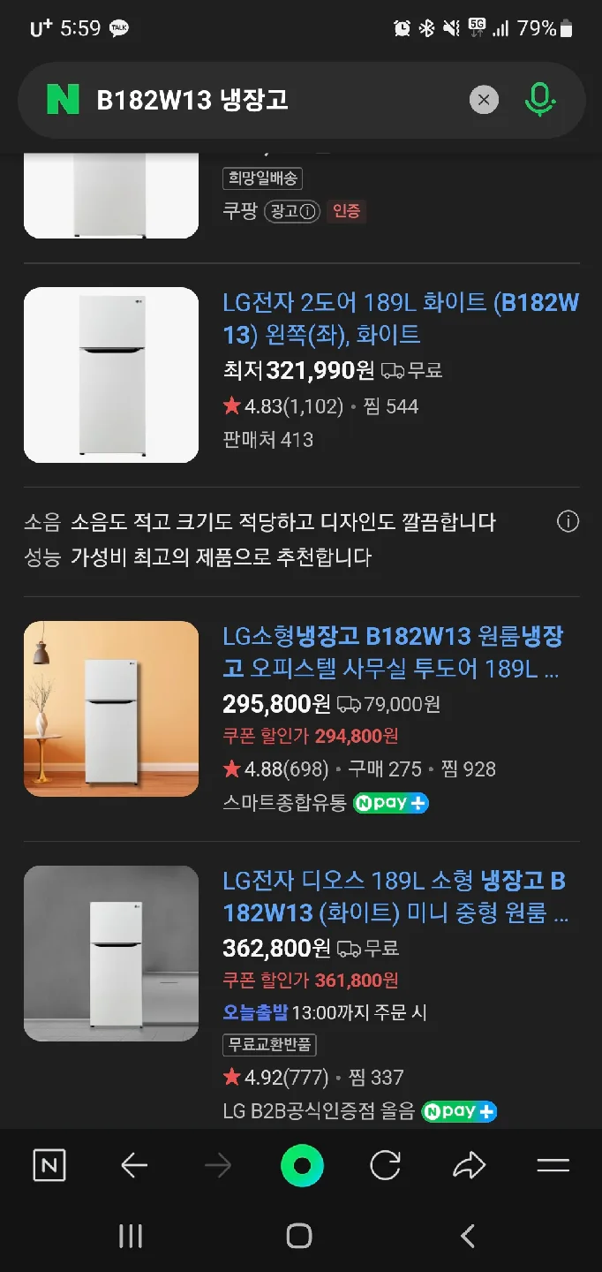
Task: Open LG전자 디오스 189L 소형 listing
Action: click(x=395, y=897)
